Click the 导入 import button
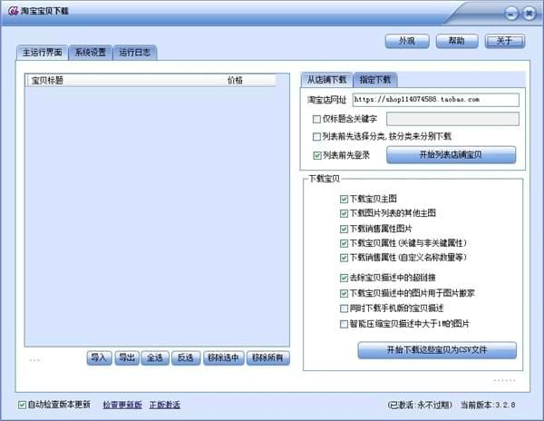The image size is (544, 421). [x=99, y=357]
